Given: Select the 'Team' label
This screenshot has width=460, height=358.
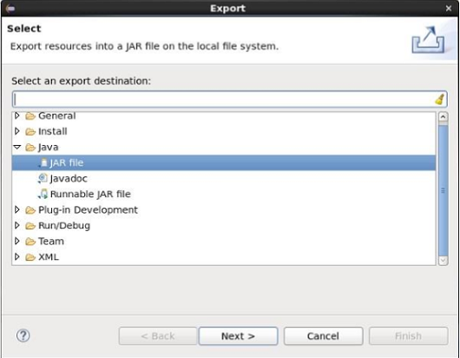Looking at the screenshot, I should point(51,242).
